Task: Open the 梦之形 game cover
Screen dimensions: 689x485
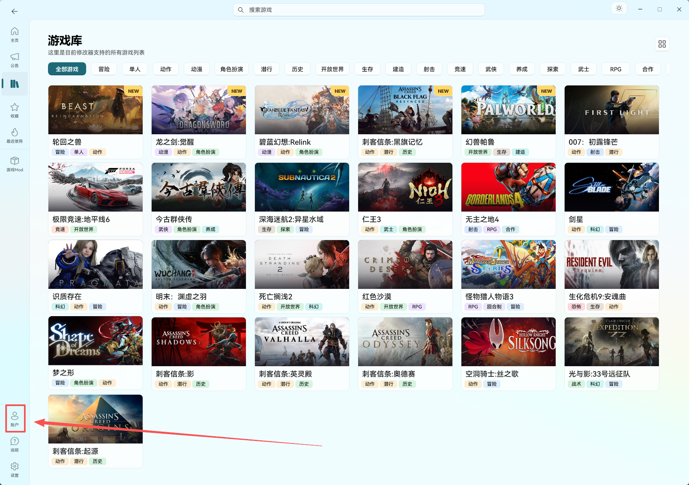Action: [96, 341]
